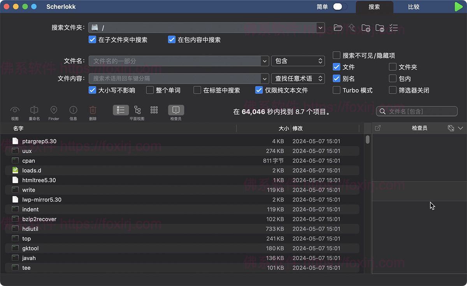
Task: Switch to the 比较 tab
Action: [414, 7]
